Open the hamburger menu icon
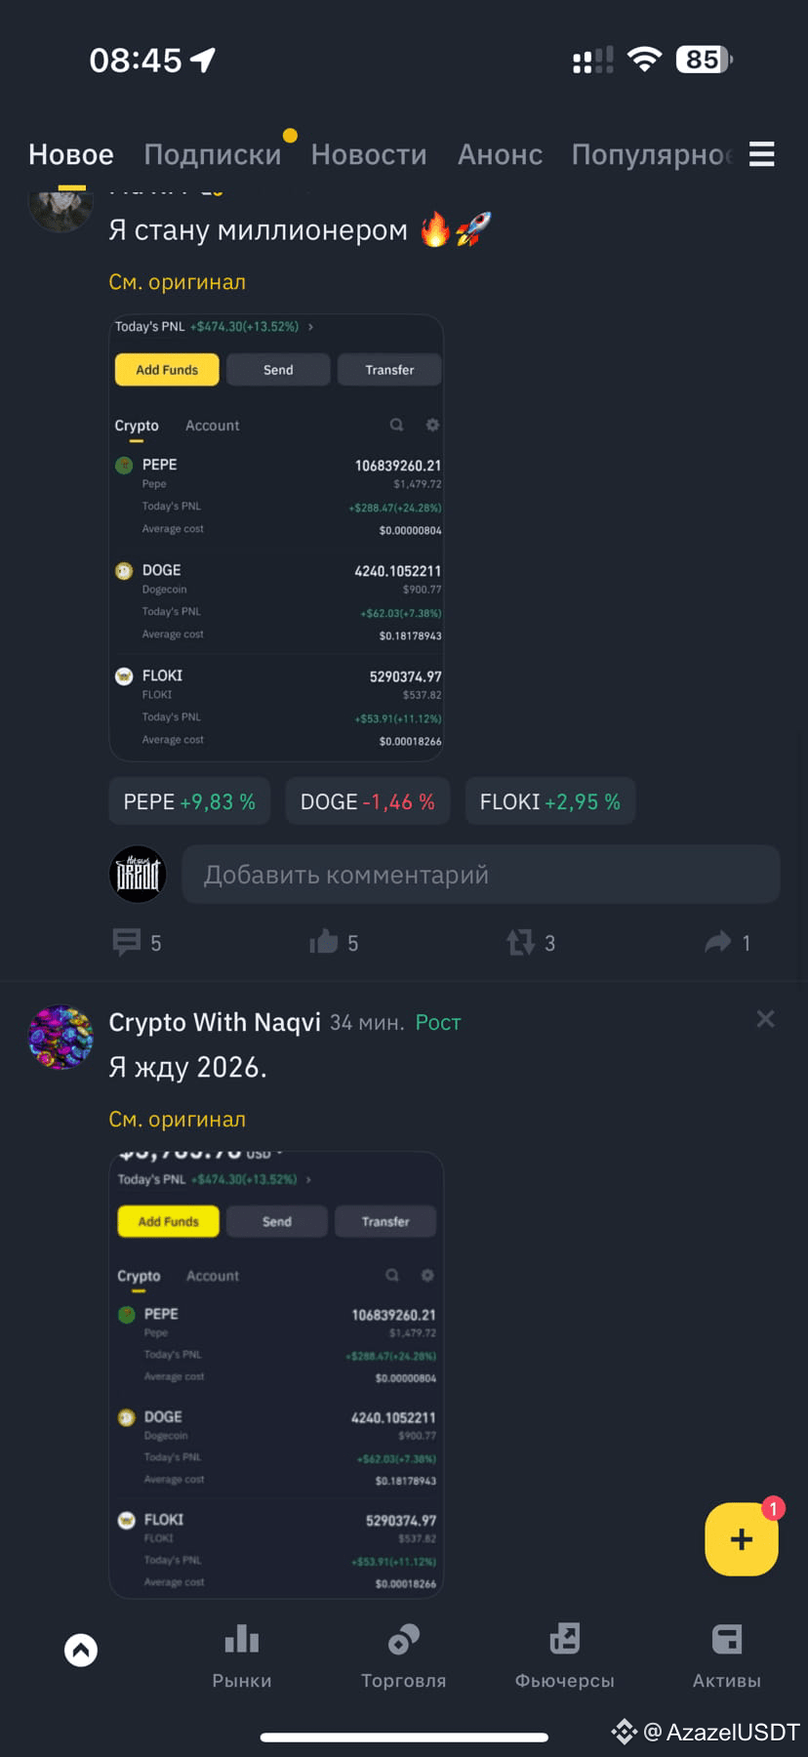The width and height of the screenshot is (808, 1757). pos(761,154)
